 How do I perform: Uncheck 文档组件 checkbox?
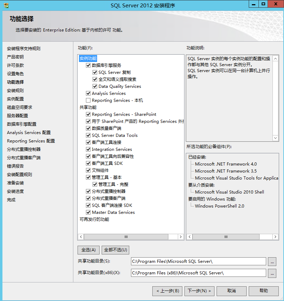click(x=88, y=170)
